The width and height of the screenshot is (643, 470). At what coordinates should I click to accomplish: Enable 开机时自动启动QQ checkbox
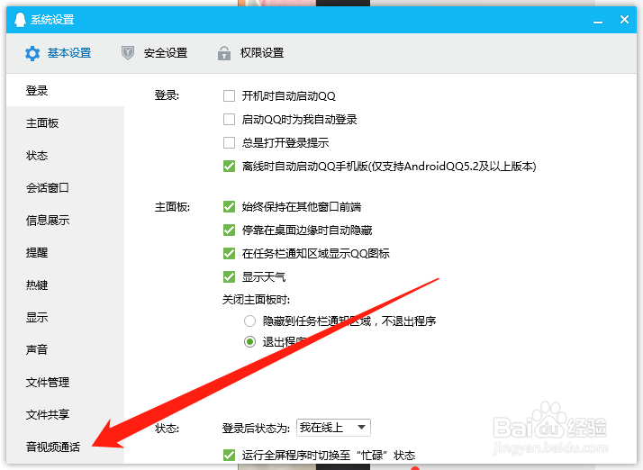tap(230, 96)
